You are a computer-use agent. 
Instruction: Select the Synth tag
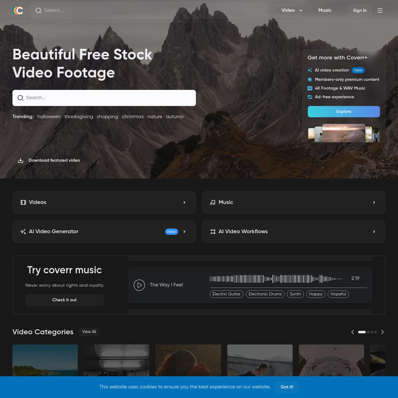coord(295,294)
